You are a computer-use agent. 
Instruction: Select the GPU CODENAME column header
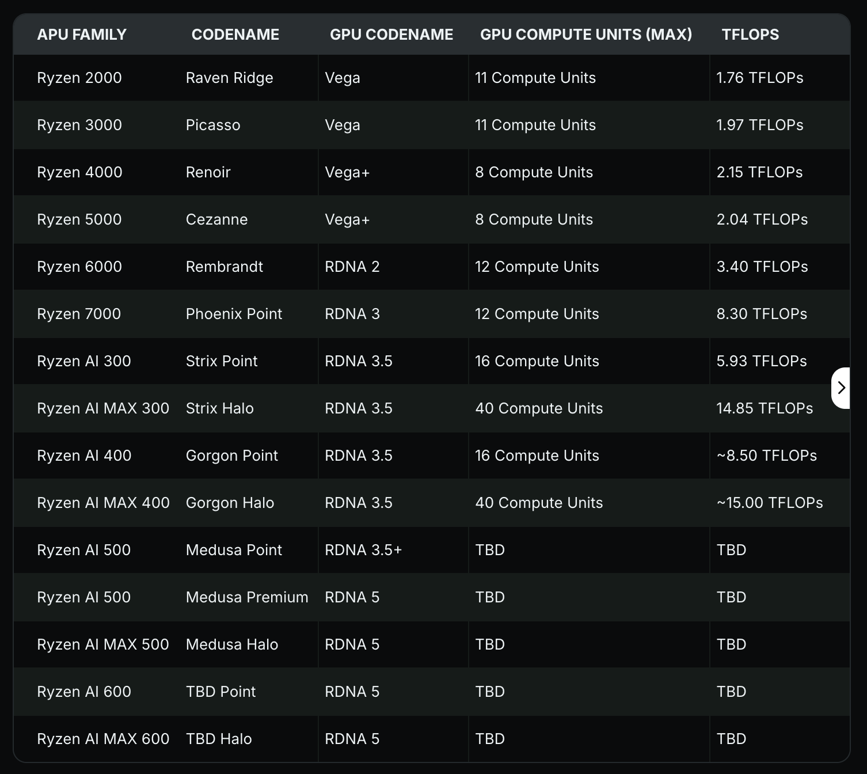[x=391, y=35]
